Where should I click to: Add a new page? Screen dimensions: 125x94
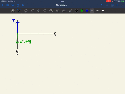tap(112, 5)
